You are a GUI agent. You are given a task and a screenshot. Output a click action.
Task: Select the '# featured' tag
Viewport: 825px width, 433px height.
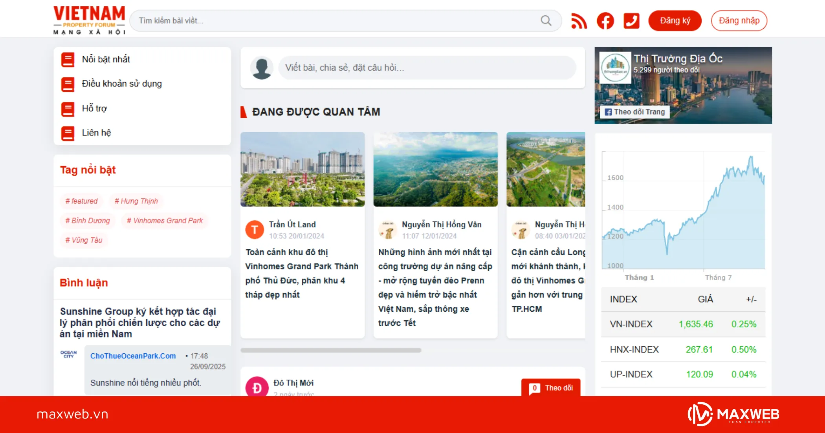pyautogui.click(x=82, y=201)
